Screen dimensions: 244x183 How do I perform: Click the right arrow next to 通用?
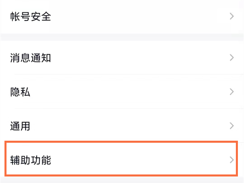click(232, 126)
